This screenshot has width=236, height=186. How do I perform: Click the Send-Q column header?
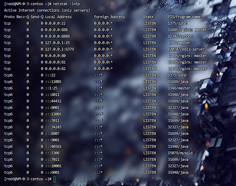pyautogui.click(x=37, y=17)
